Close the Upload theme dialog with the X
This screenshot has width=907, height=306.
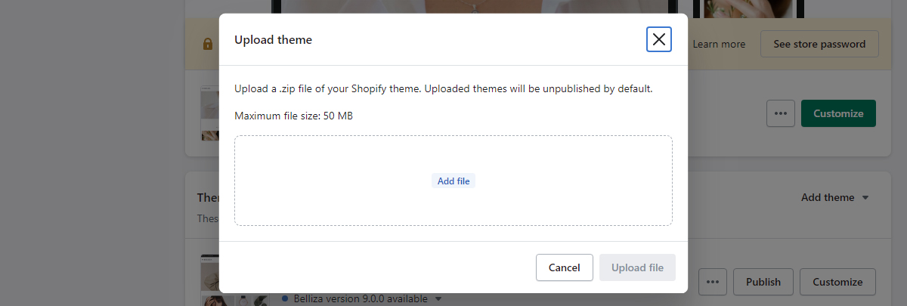659,39
